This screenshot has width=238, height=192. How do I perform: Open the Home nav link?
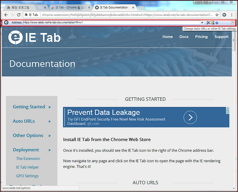168,37
